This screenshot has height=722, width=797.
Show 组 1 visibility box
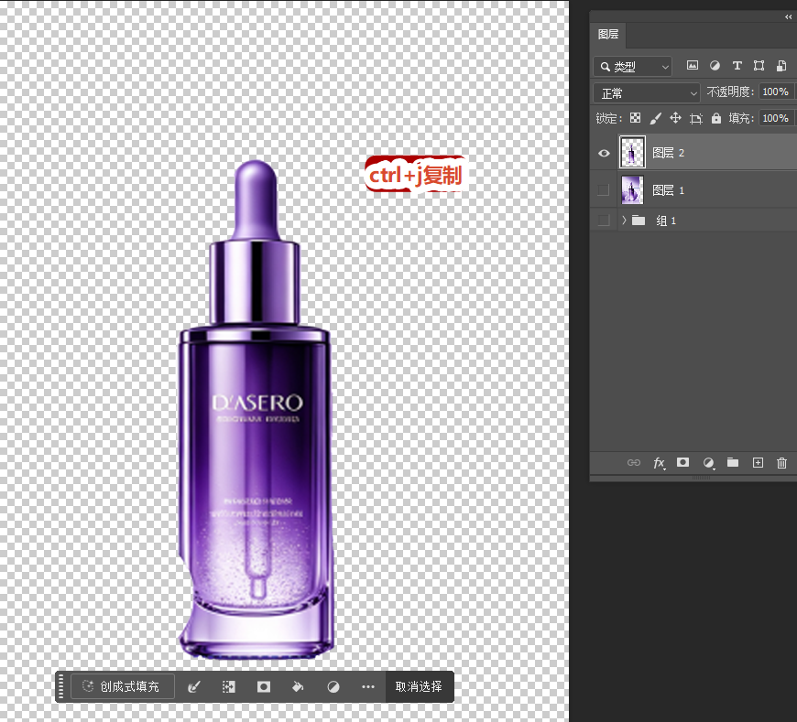[604, 221]
